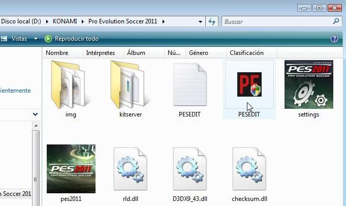
Task: Click the D3DX9_43.dll file name
Action: pos(190,199)
